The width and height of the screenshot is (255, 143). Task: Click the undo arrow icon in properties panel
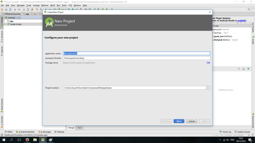[x=244, y=69]
